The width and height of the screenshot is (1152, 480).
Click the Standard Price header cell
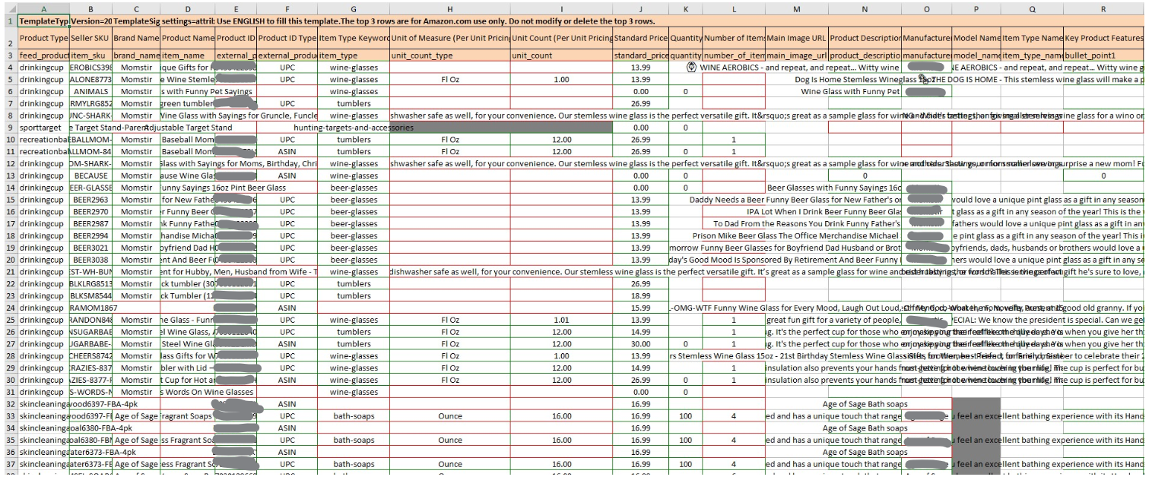point(640,38)
